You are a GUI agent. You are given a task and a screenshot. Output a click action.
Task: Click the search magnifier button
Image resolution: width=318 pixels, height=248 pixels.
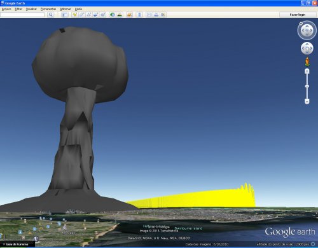pyautogui.click(x=50, y=15)
